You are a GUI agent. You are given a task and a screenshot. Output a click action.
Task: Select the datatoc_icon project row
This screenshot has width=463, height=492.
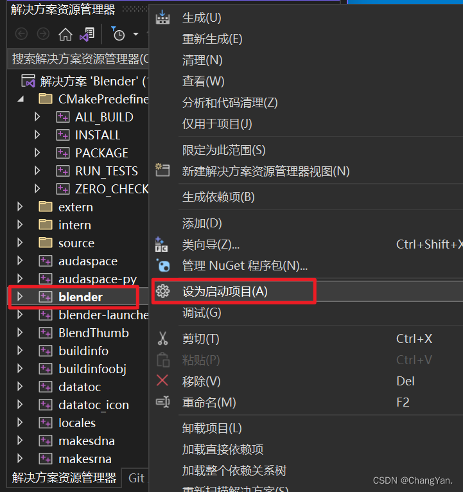click(x=78, y=405)
